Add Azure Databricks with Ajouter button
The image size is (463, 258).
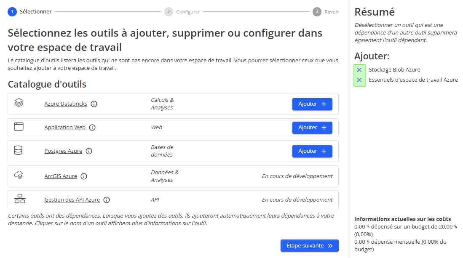tap(312, 104)
